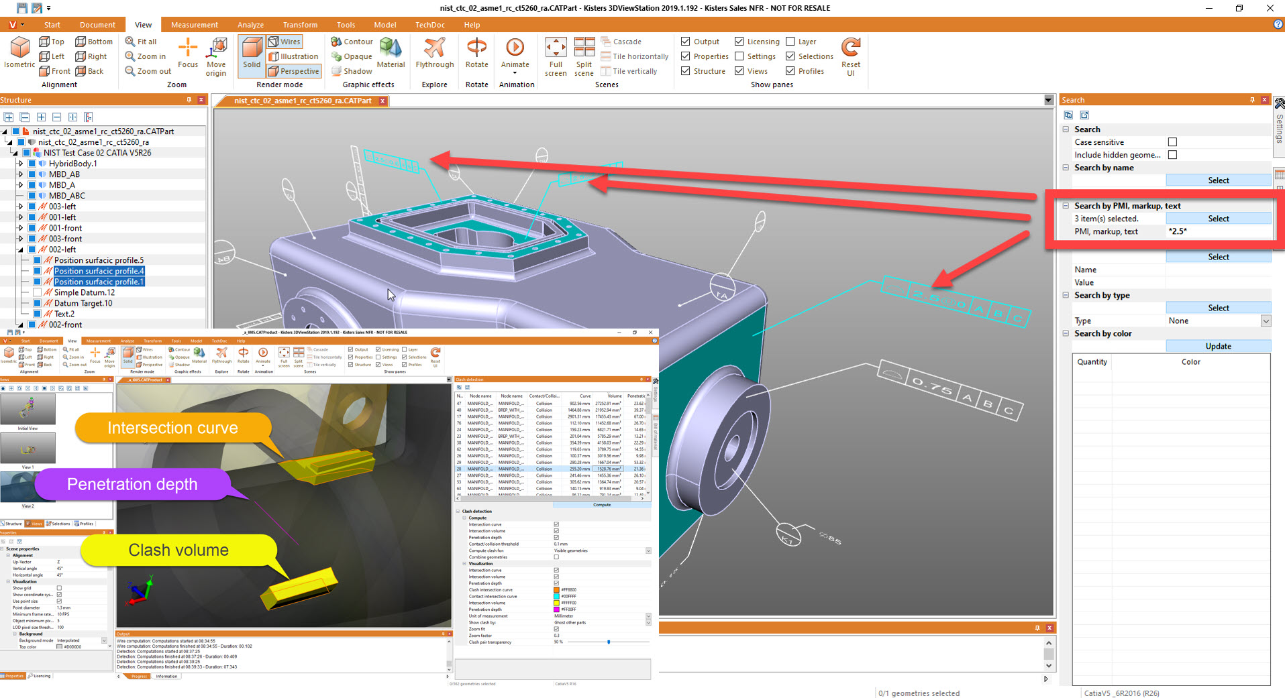Click the Update button under Search by color
Image resolution: width=1285 pixels, height=698 pixels.
click(1218, 346)
